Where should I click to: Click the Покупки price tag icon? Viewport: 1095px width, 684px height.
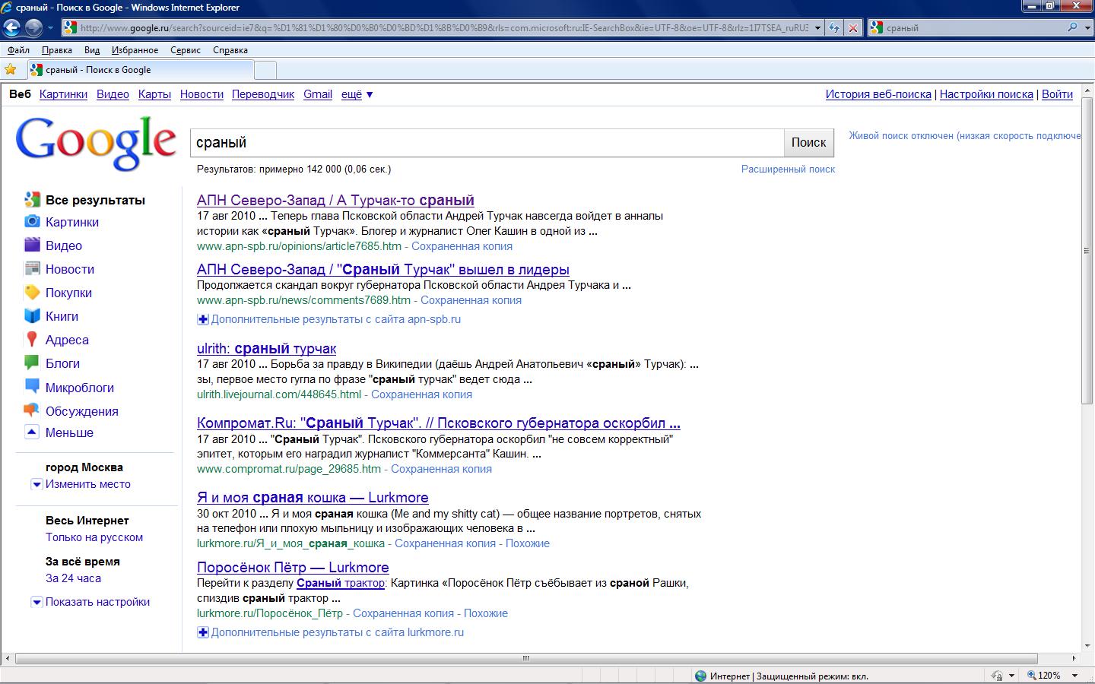(32, 292)
